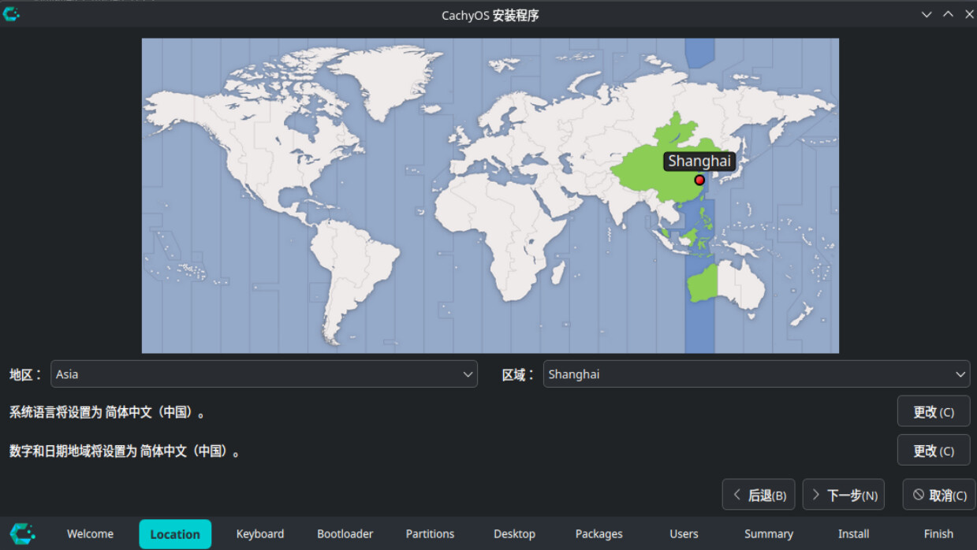Viewport: 977px width, 550px height.
Task: Open the Bootloader step
Action: 345,534
